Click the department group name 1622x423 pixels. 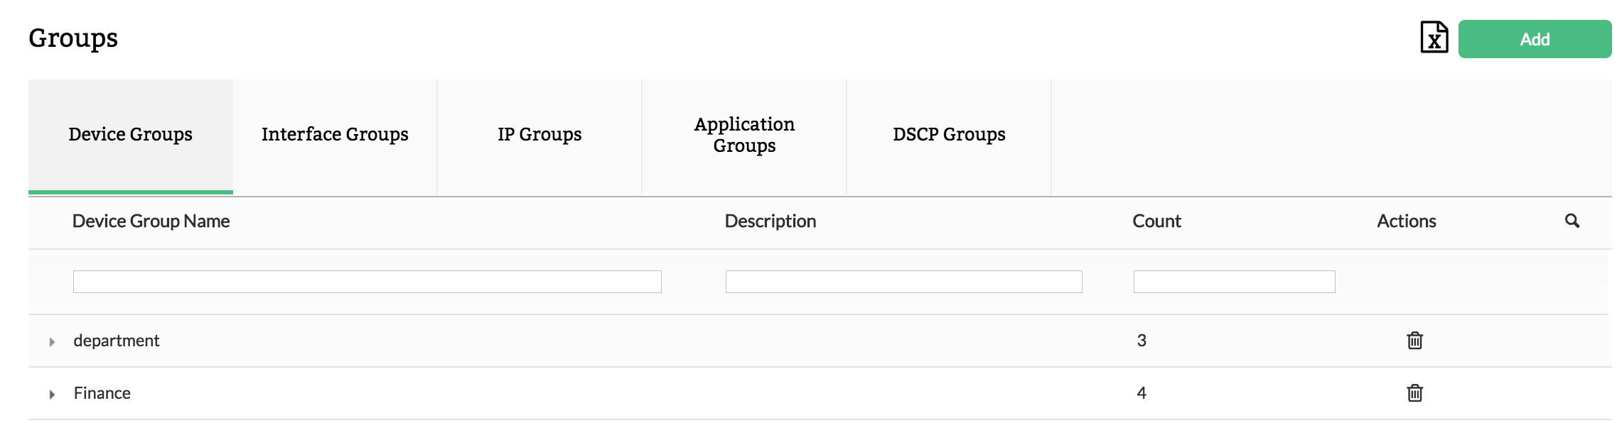click(x=117, y=341)
